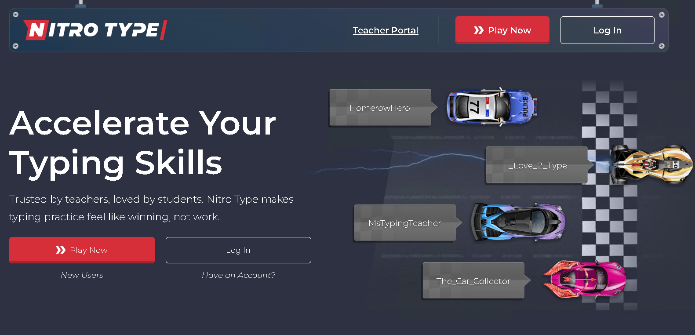This screenshot has height=335, width=695.
Task: Open the Teacher Portal link
Action: (x=385, y=30)
